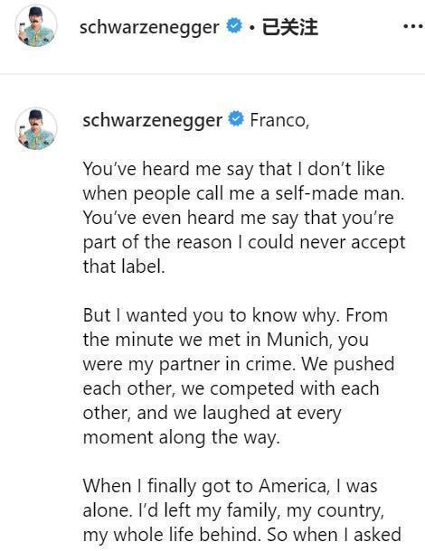
Task: Click the line "You've even heard me say"
Action: pyautogui.click(x=239, y=218)
